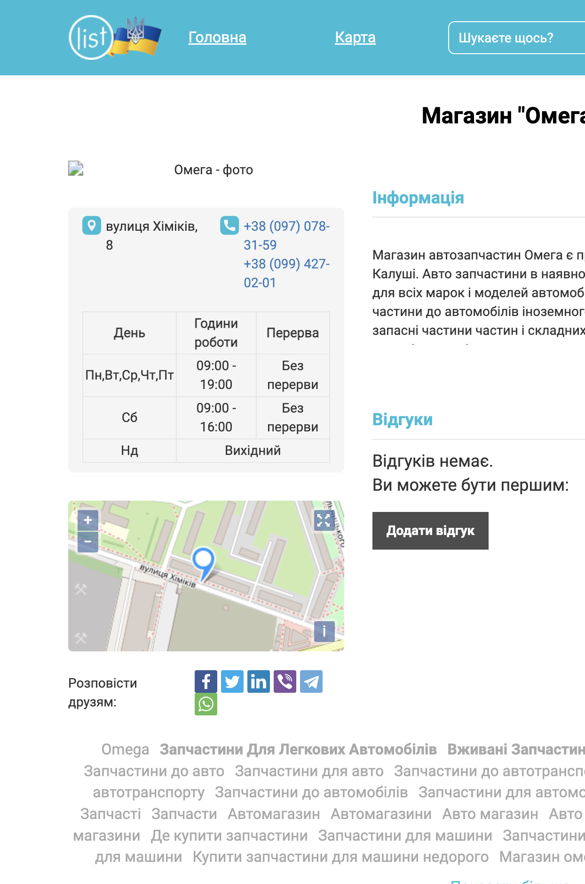Share via Viber
This screenshot has width=585, height=884.
(x=285, y=681)
